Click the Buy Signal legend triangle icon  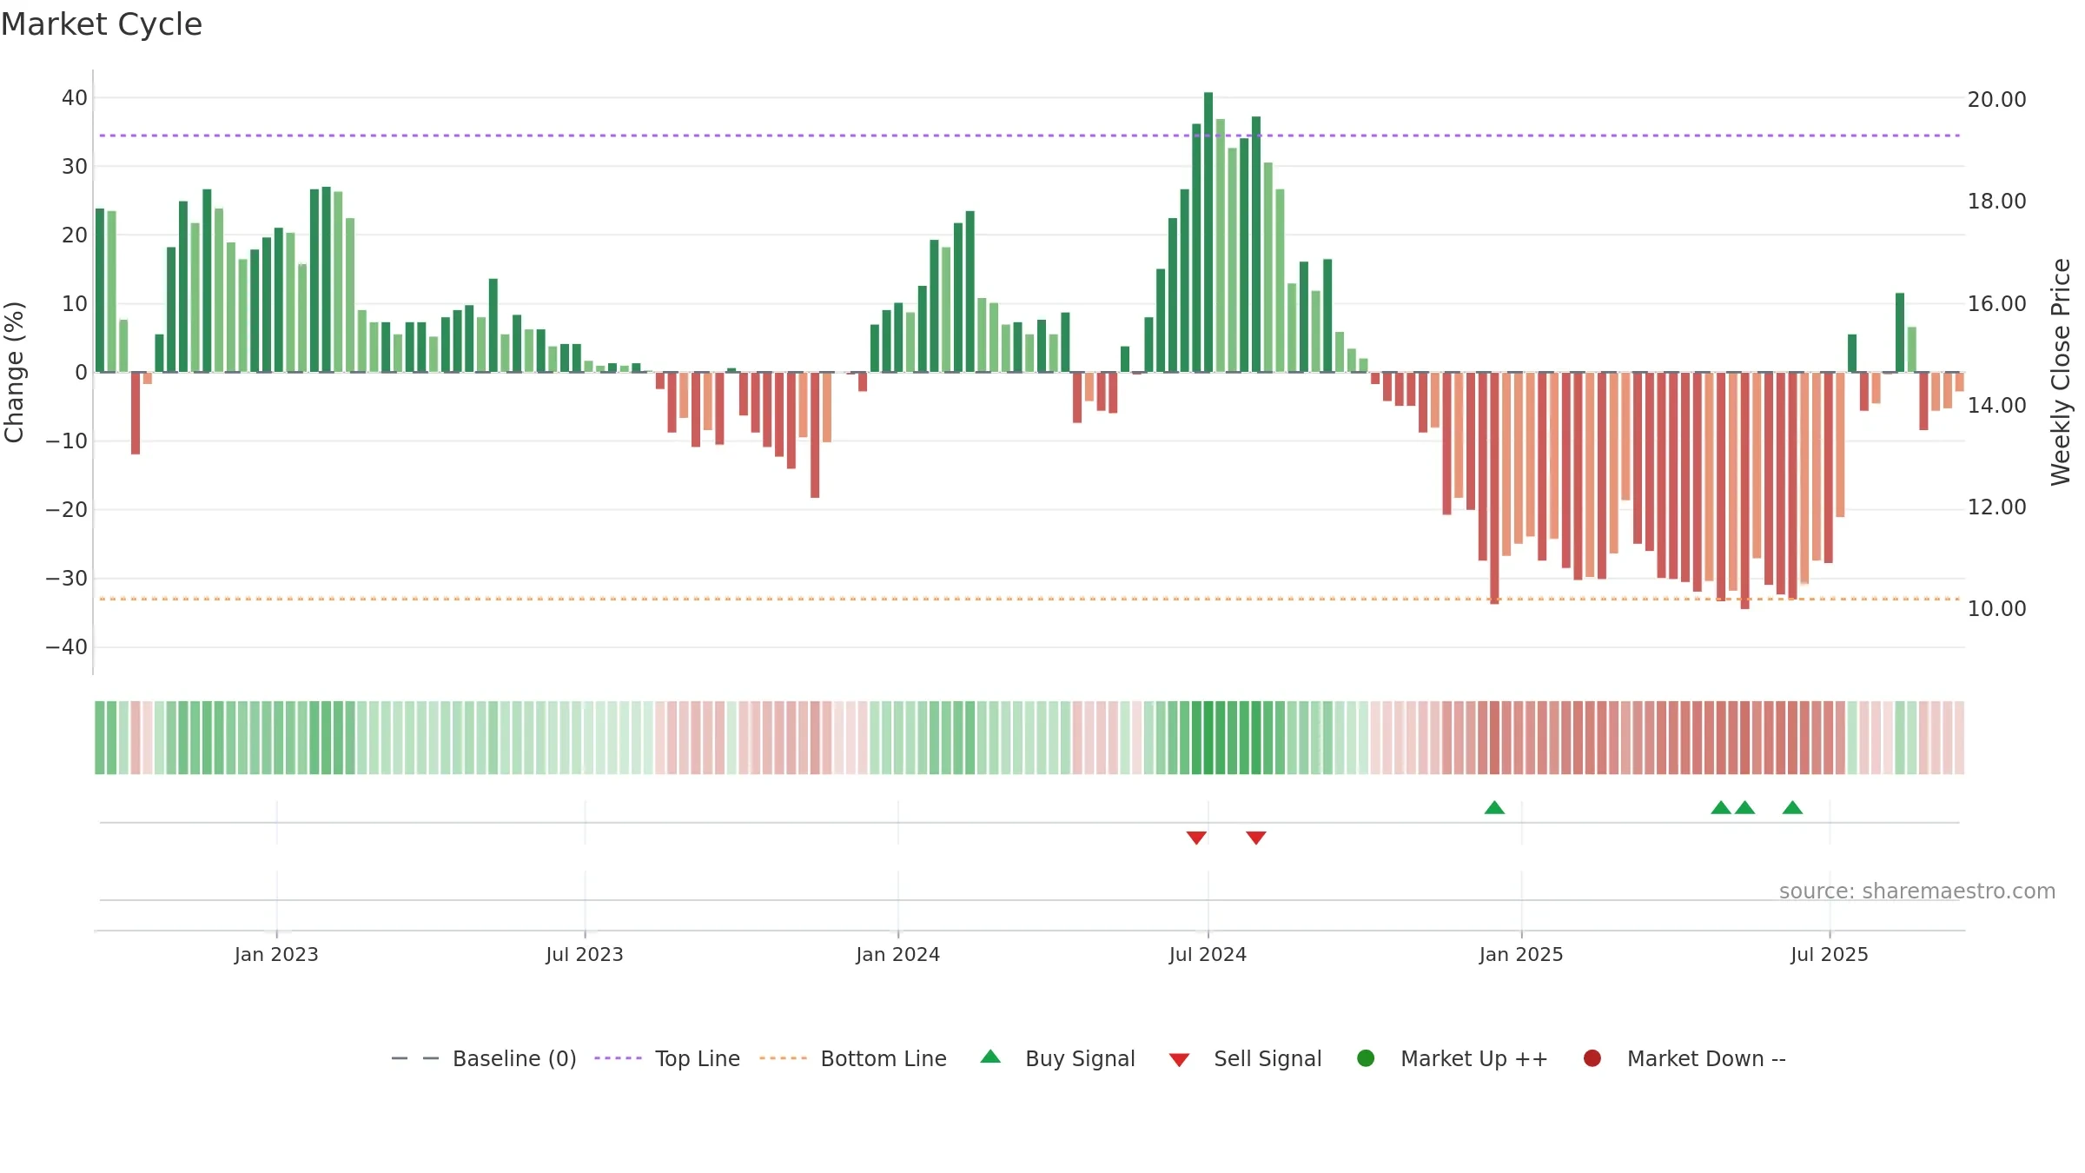(x=990, y=1057)
